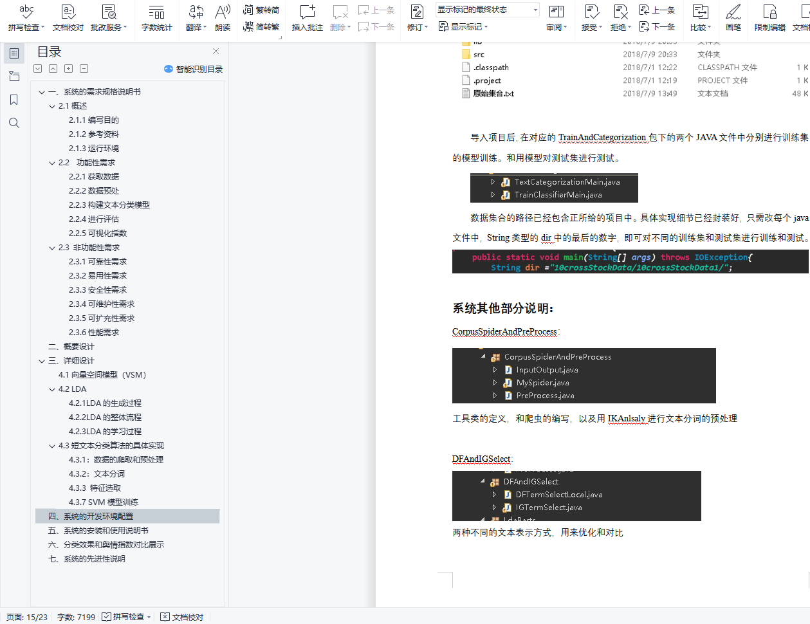Image resolution: width=810 pixels, height=624 pixels.
Task: Click the CorpusSpiderAndPreProcess underlined text
Action: click(x=504, y=332)
